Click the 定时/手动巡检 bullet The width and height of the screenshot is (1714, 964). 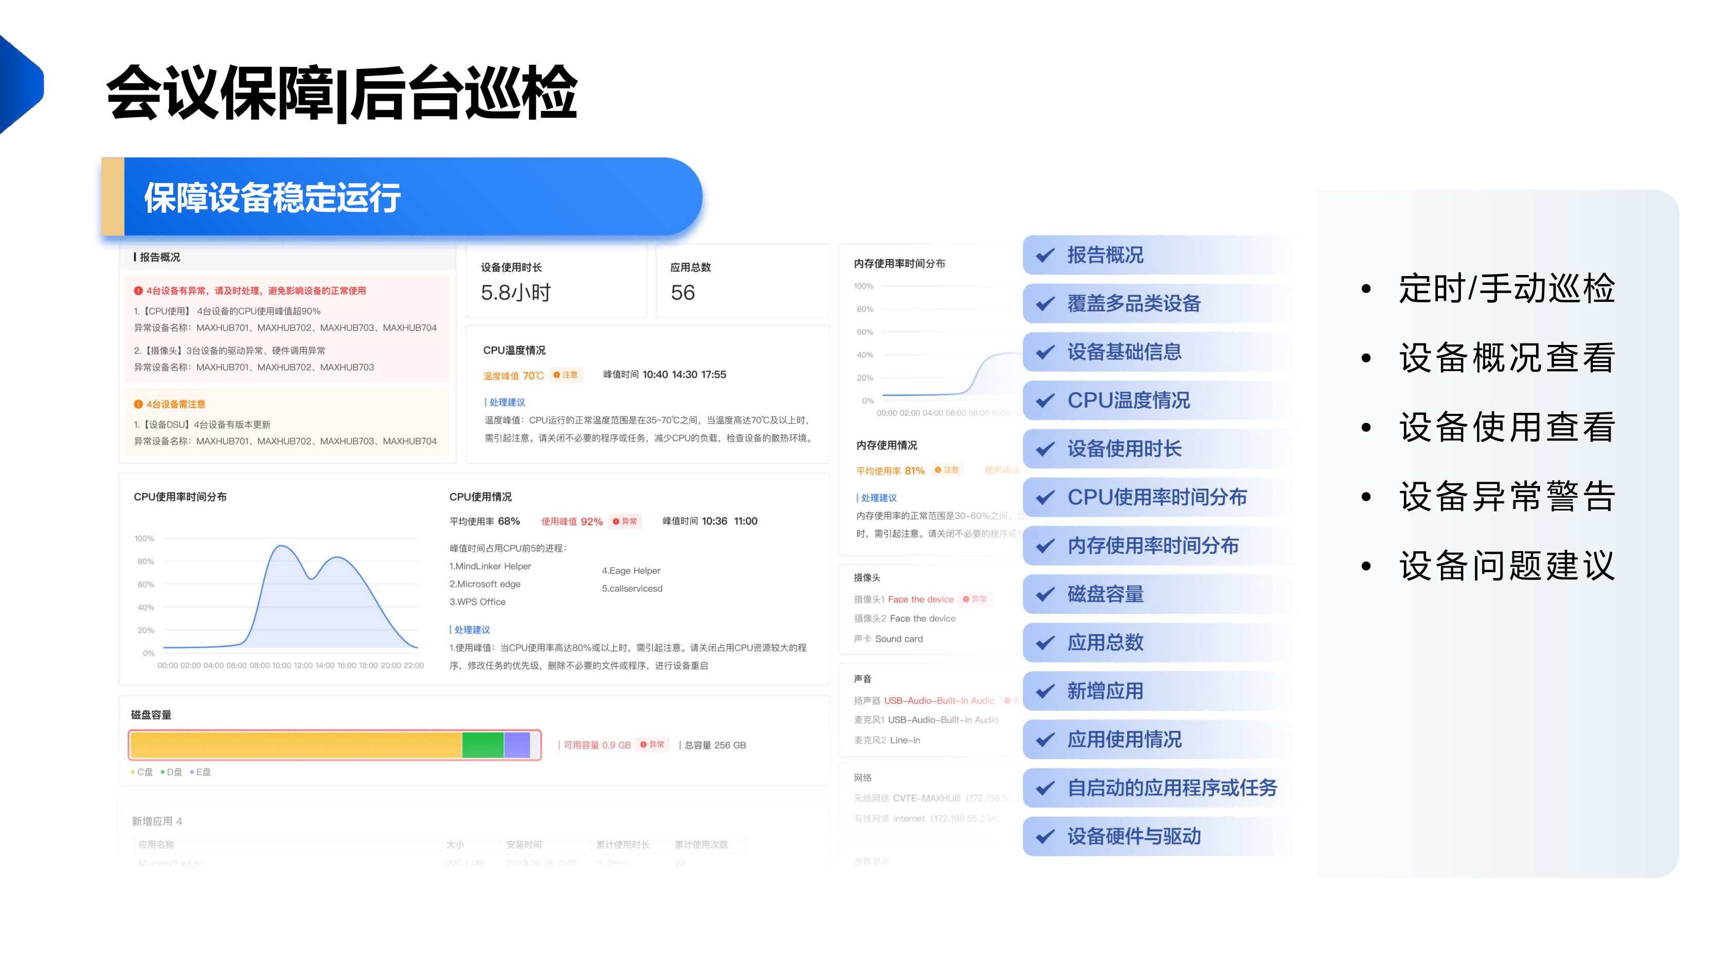click(1506, 289)
